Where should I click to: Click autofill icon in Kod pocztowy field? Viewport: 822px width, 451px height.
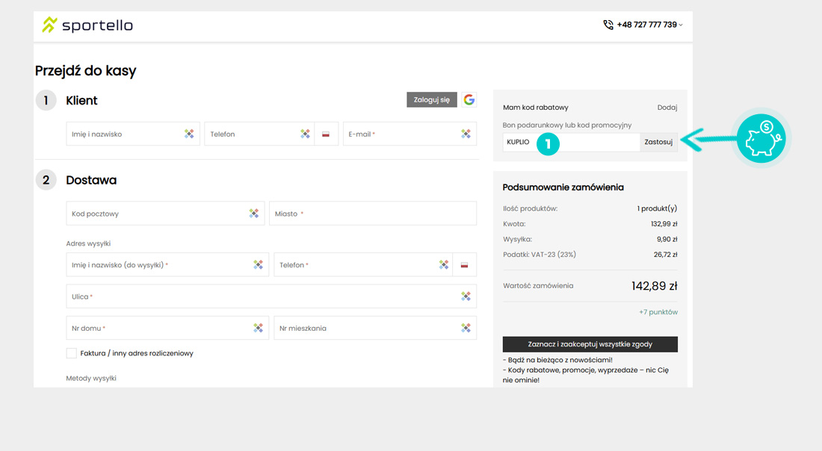[x=254, y=214]
